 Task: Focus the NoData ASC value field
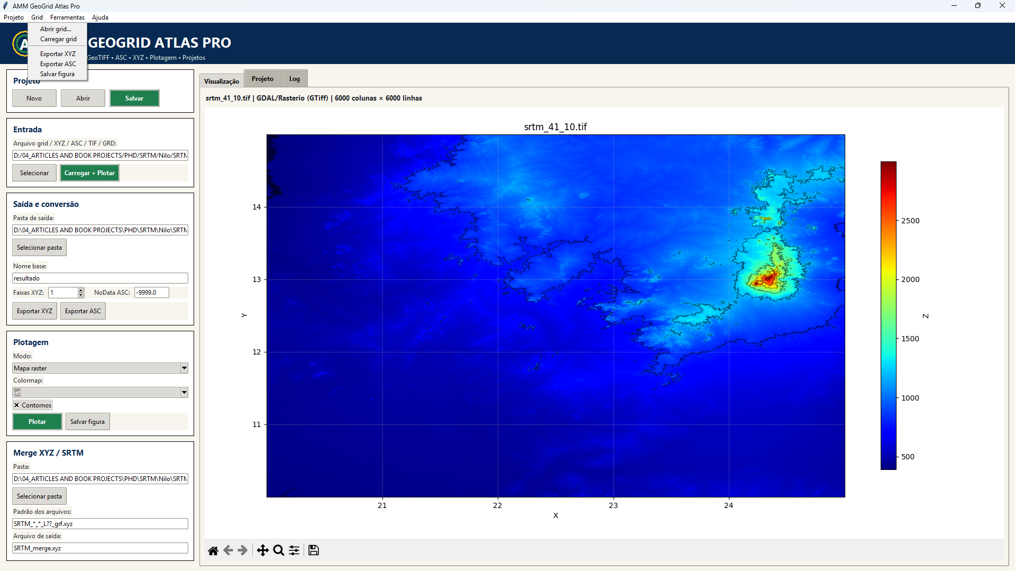point(151,293)
